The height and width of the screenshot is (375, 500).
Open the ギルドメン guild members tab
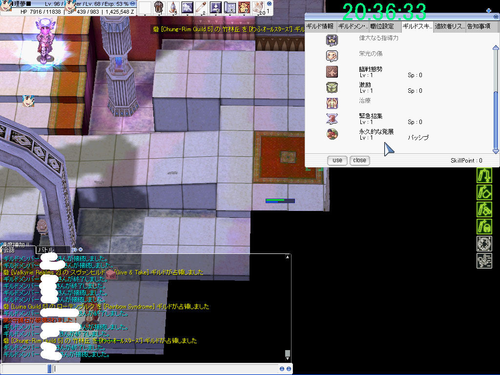(353, 26)
